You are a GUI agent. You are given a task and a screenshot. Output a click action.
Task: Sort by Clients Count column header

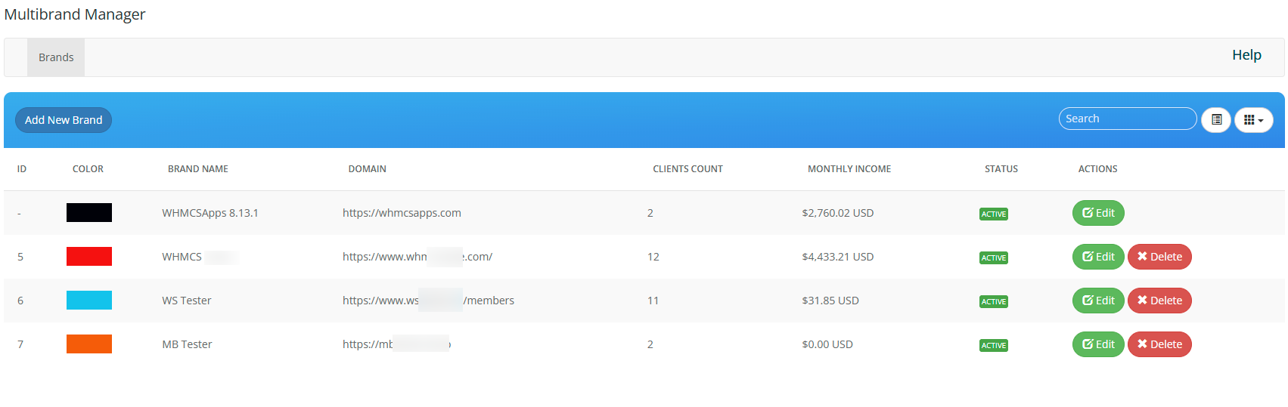pyautogui.click(x=687, y=169)
